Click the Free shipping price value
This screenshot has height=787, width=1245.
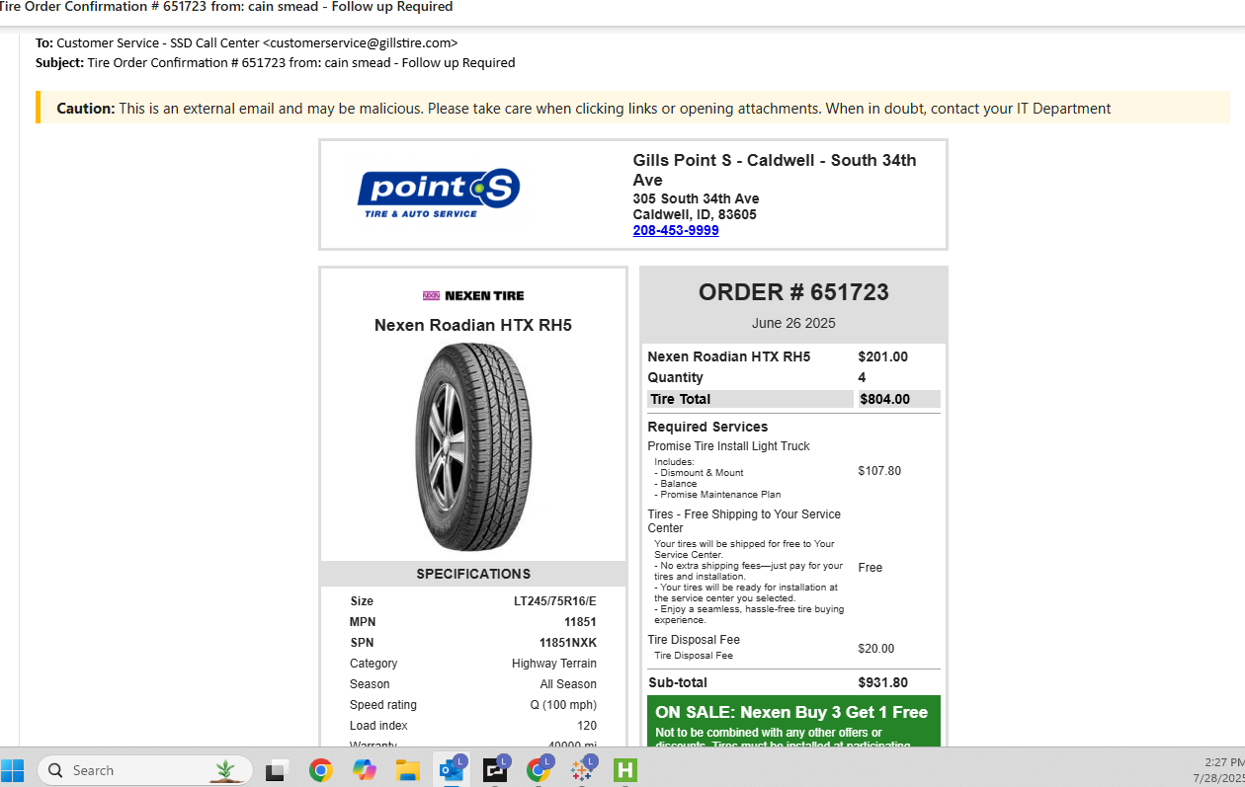tap(871, 568)
